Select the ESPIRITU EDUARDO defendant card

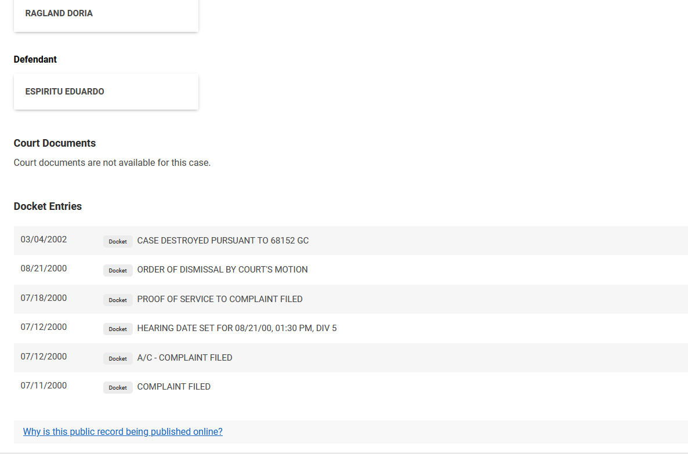pyautogui.click(x=106, y=92)
